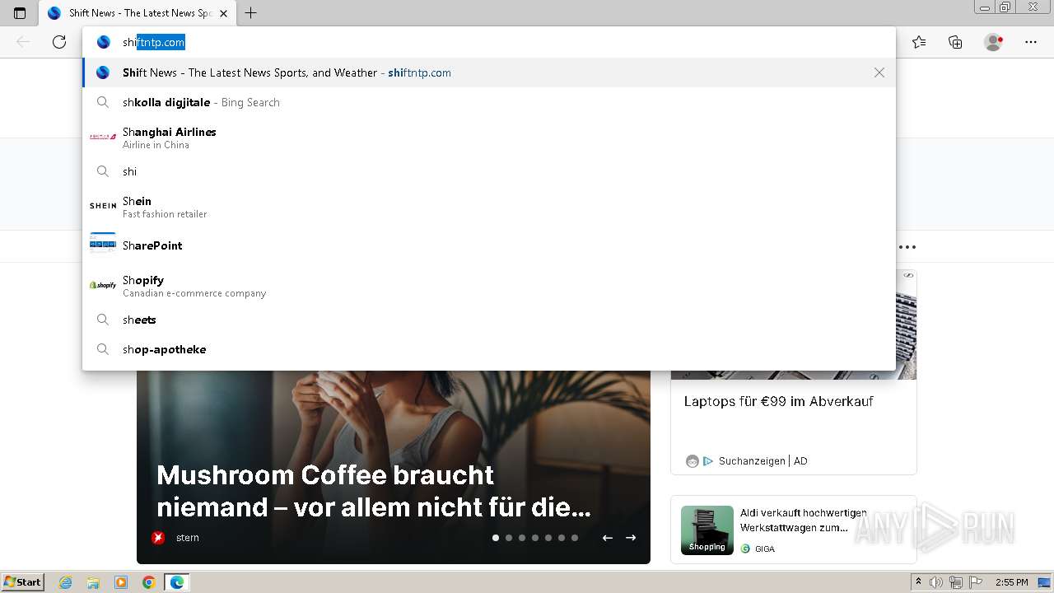
Task: Go back to previous page
Action: coord(23,42)
